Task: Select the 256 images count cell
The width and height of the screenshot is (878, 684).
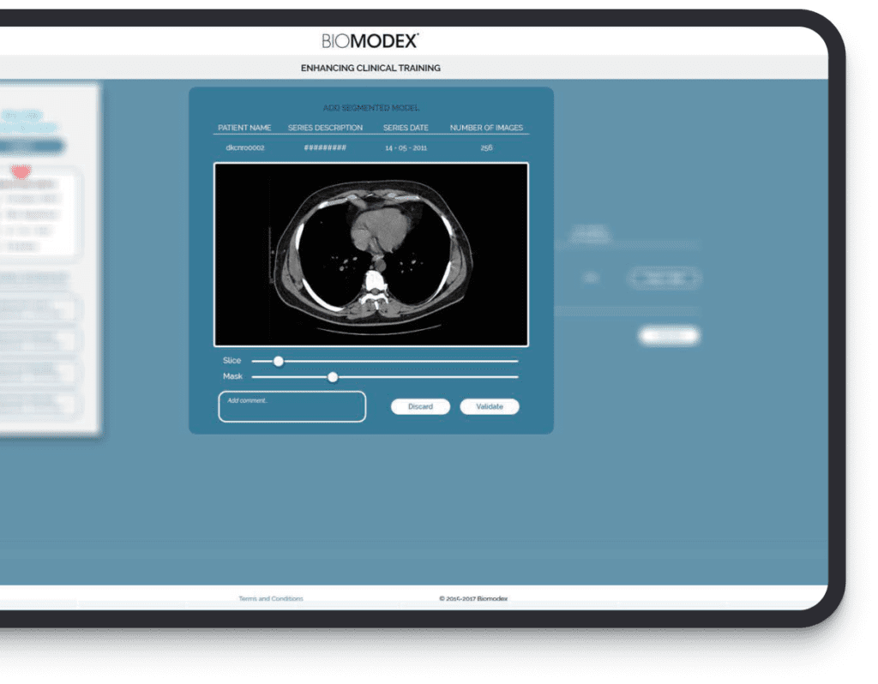Action: tap(486, 147)
